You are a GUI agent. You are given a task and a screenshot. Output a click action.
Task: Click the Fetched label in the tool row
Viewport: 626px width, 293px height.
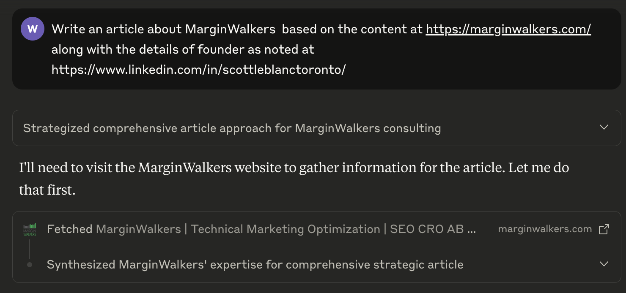click(69, 229)
